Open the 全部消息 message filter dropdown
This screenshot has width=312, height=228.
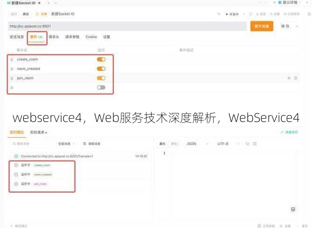pos(67,144)
